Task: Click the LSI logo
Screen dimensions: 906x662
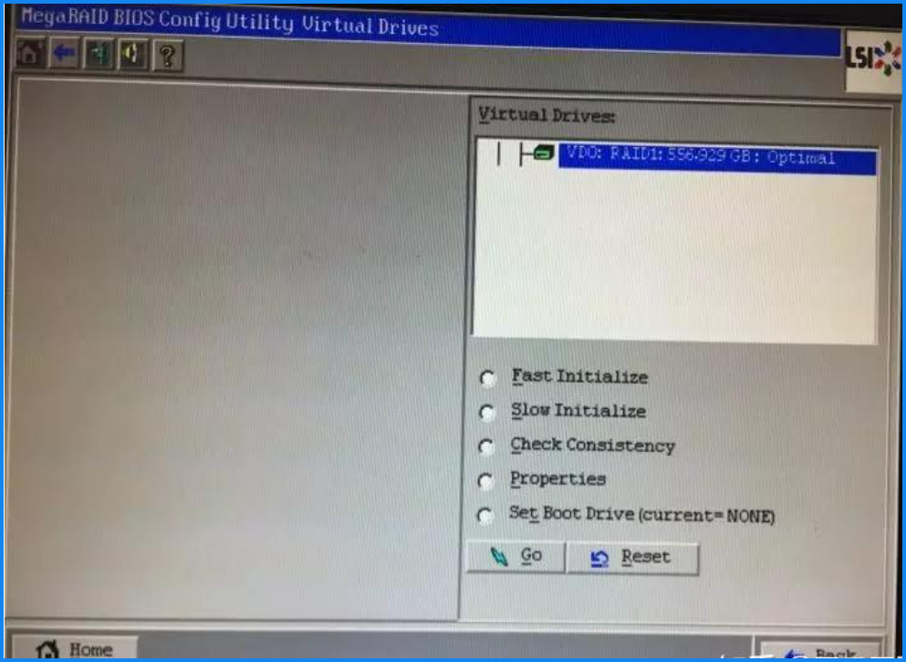Action: (x=873, y=60)
